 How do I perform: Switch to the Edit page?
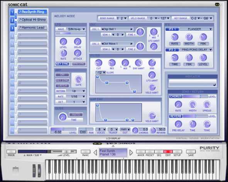(168, 152)
